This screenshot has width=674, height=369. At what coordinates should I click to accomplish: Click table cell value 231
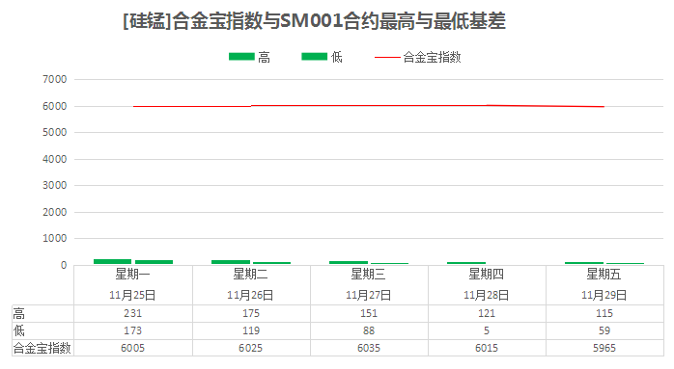[x=133, y=313]
